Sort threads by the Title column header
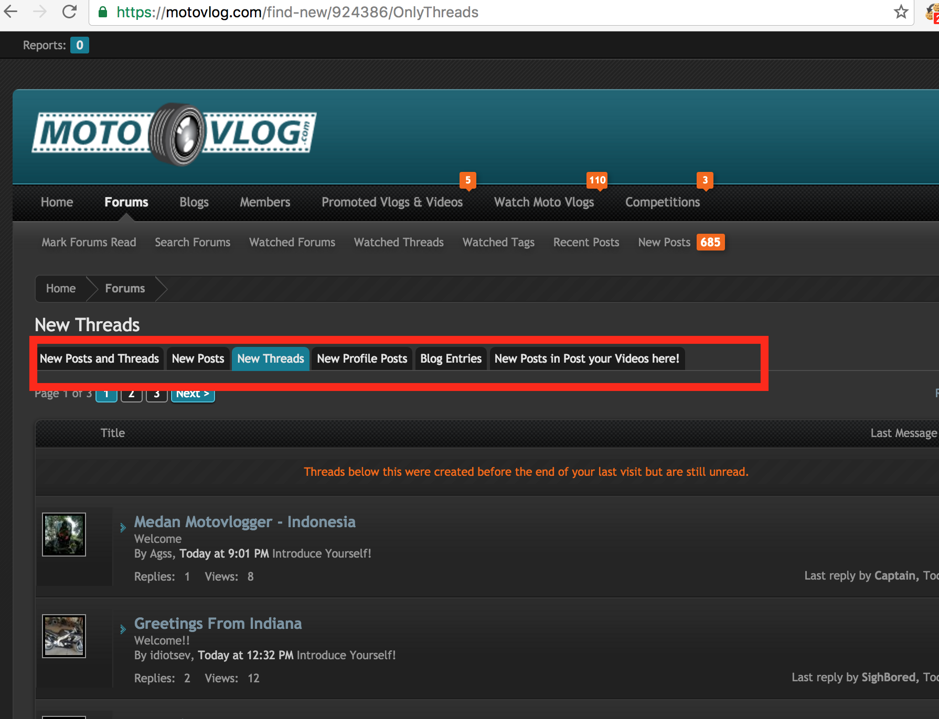 pos(113,433)
